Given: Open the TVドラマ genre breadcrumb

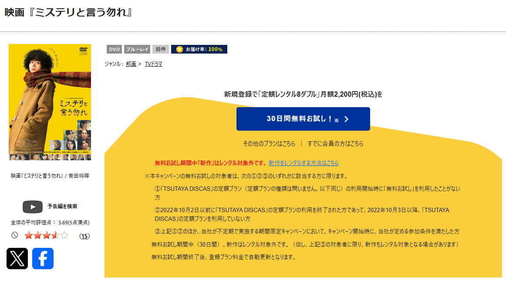Looking at the screenshot, I should coord(153,64).
